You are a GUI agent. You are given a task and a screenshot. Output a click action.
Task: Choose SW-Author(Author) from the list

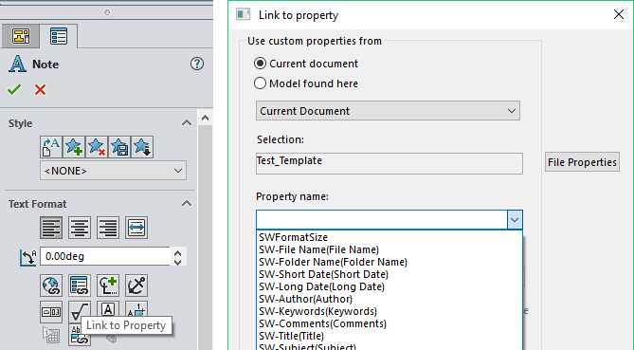(306, 299)
